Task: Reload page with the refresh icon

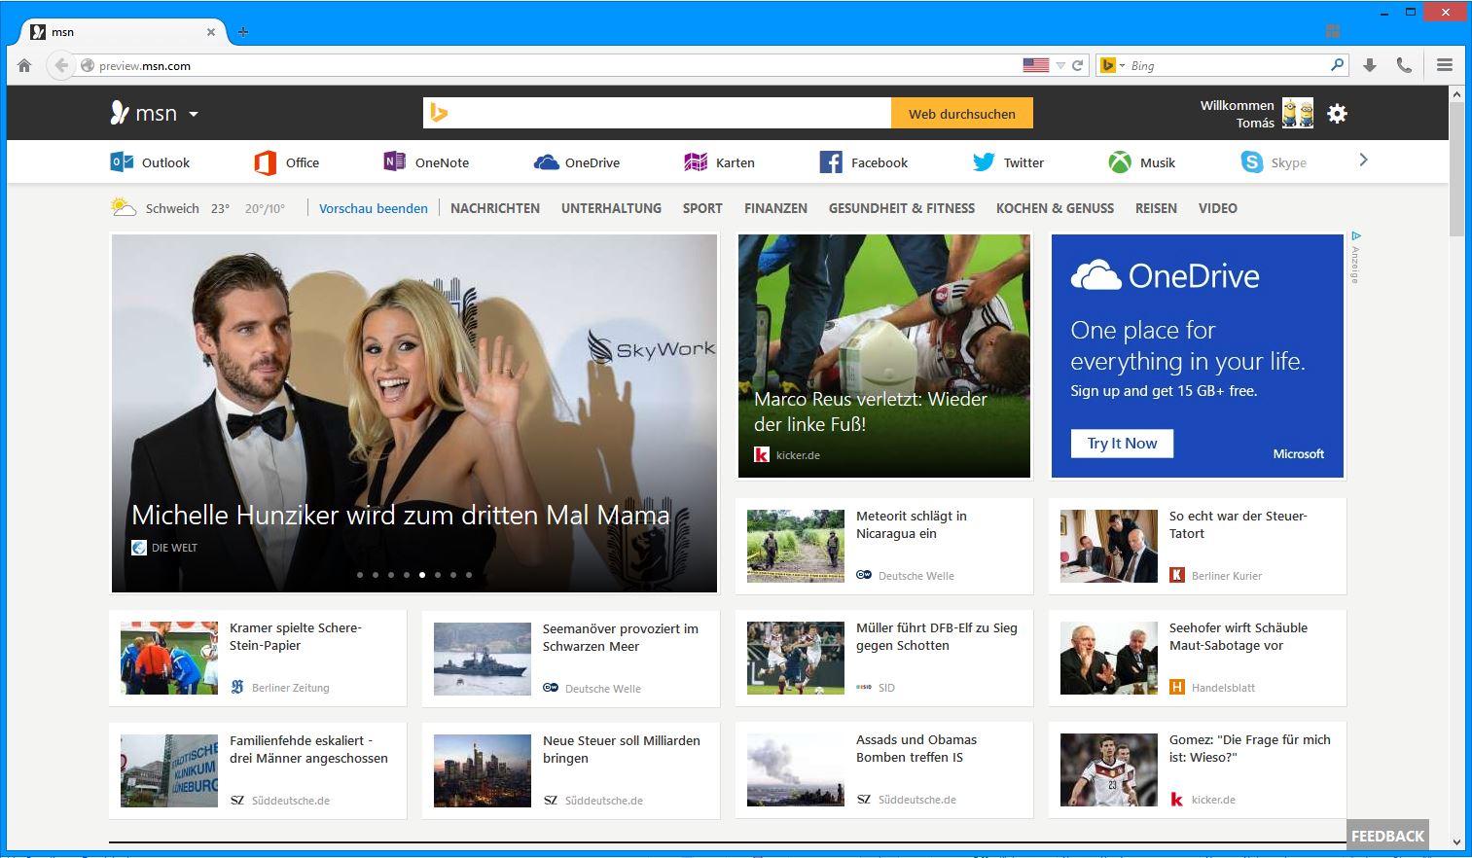Action: point(1077,65)
